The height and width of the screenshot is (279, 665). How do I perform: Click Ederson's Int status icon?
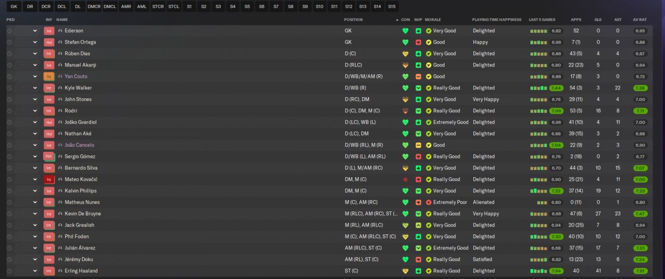49,31
